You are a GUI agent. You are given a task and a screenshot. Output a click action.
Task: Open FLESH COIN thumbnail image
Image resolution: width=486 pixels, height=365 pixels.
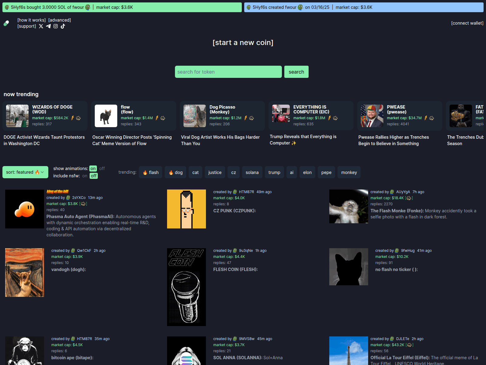(x=187, y=287)
